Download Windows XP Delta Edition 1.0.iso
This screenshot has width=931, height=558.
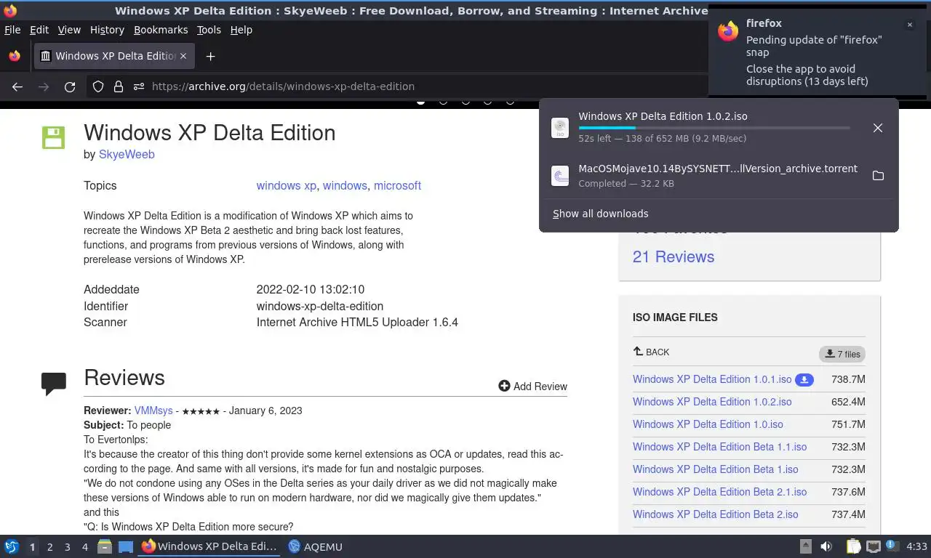click(708, 424)
